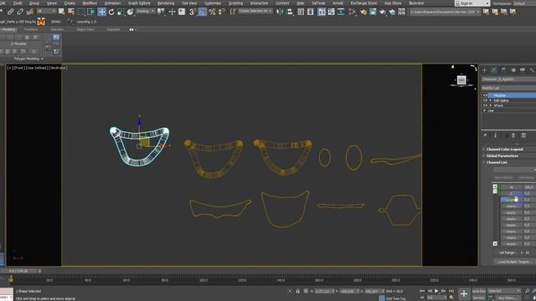Click the Align tool icon
The width and height of the screenshot is (536, 301).
290,12
